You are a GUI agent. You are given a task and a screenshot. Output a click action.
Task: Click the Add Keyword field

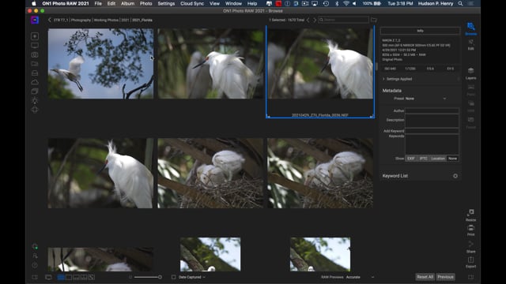pyautogui.click(x=432, y=131)
